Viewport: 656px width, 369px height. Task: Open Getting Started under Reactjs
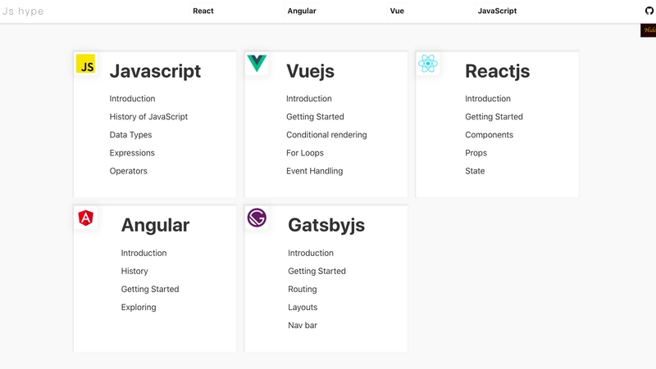pos(494,117)
